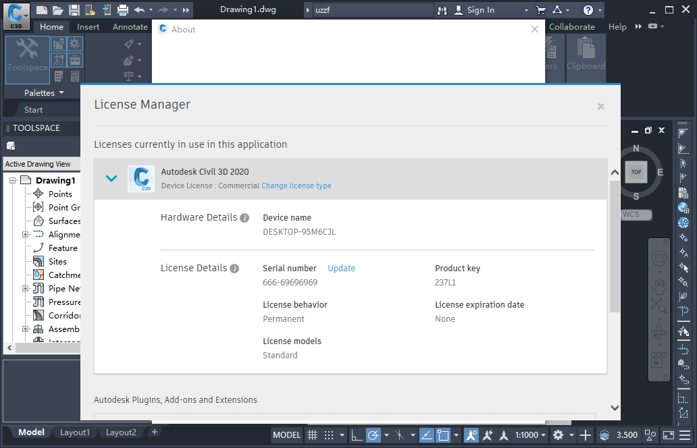Image resolution: width=697 pixels, height=448 pixels.
Task: Switch to the Insert ribbon tab
Action: [88, 26]
